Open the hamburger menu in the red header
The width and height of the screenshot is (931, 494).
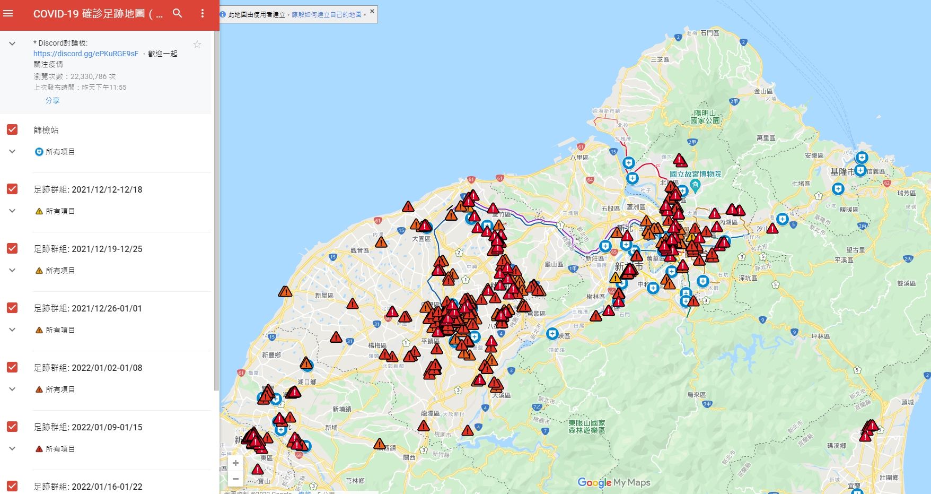click(8, 13)
